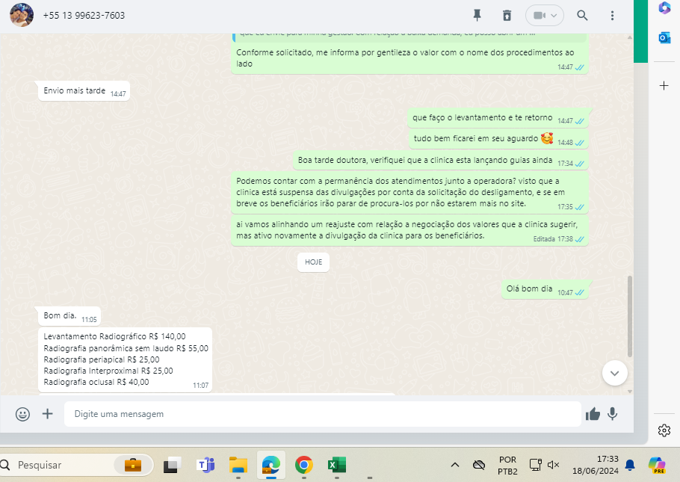Click the search magnifier in Windows taskbar
The image size is (680, 482).
[x=5, y=465]
